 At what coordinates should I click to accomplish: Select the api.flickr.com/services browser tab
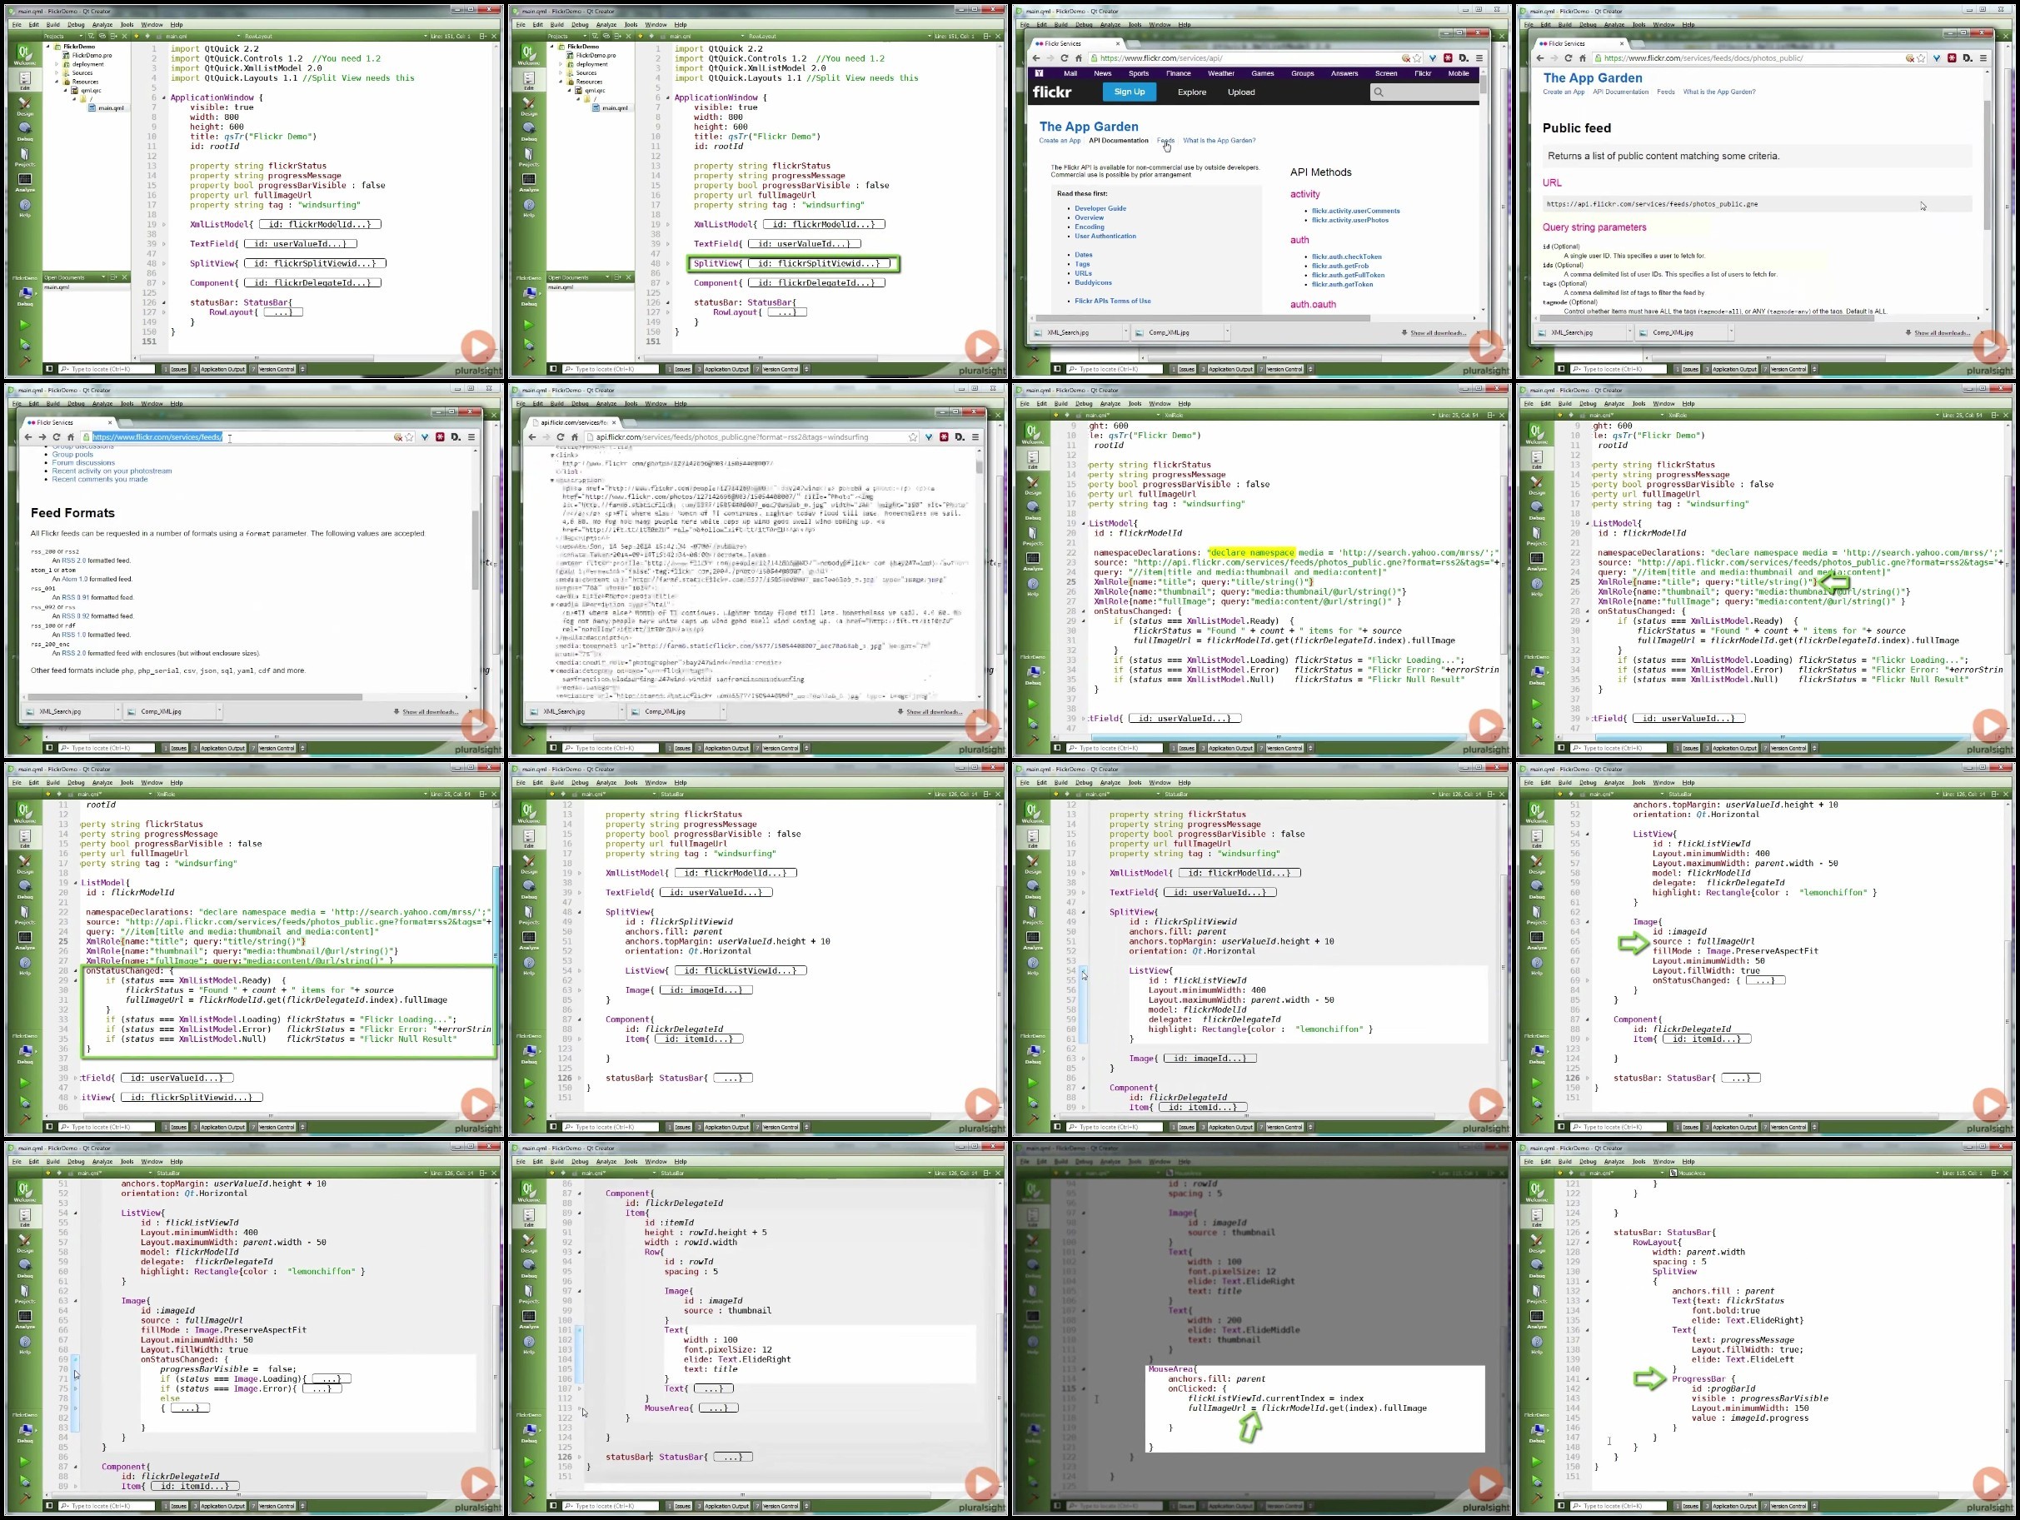576,422
